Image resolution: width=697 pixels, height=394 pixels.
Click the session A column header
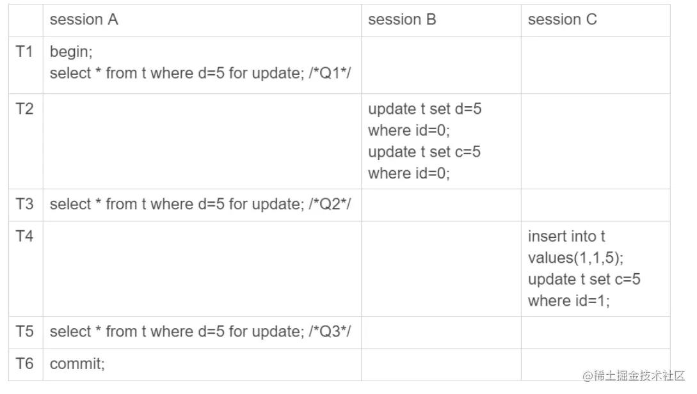tap(84, 20)
